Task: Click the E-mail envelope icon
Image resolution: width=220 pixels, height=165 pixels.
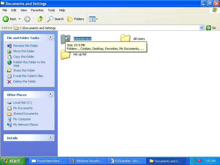Action: coord(9,76)
